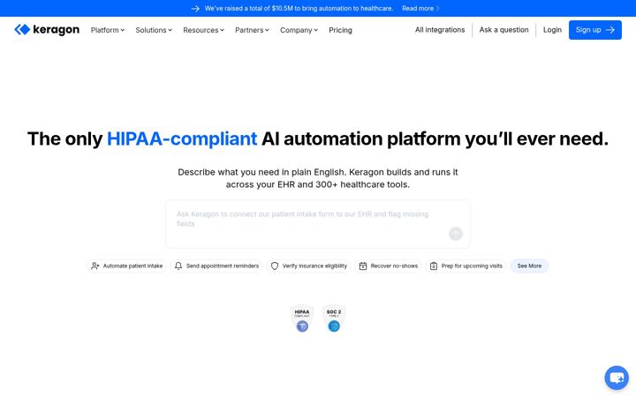Select Verify insurance eligibility suggestion
Image resolution: width=636 pixels, height=397 pixels.
(309, 266)
